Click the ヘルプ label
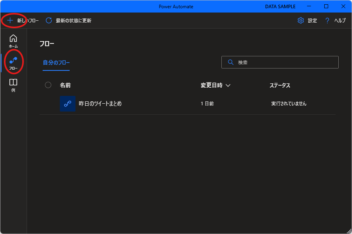352x234 pixels. pyautogui.click(x=340, y=21)
